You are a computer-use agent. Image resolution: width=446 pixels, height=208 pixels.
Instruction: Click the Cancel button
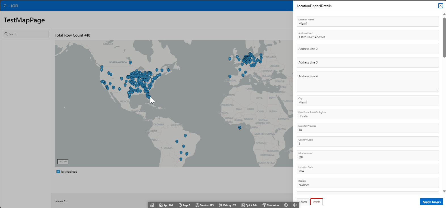303,202
